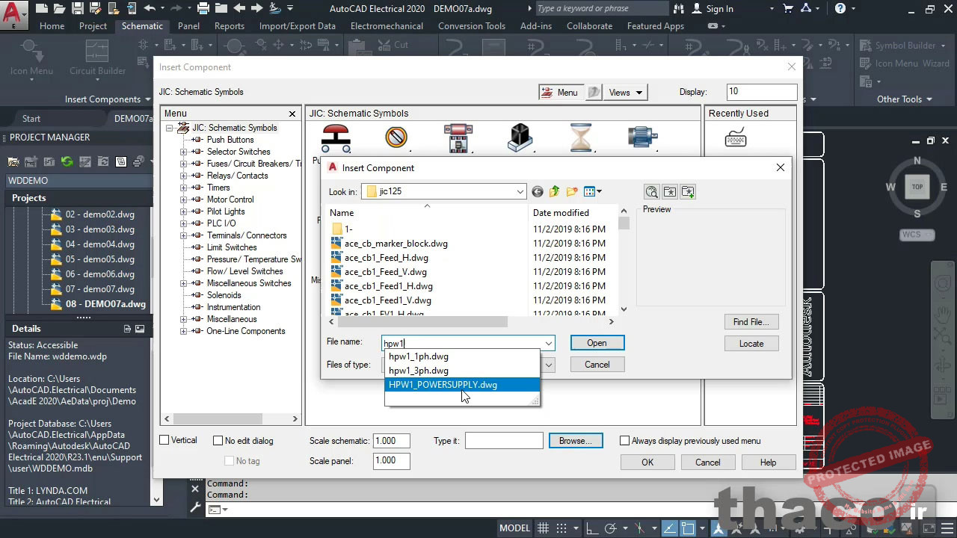Click the hourglass Timers symbol icon
The width and height of the screenshot is (957, 538).
tap(582, 137)
